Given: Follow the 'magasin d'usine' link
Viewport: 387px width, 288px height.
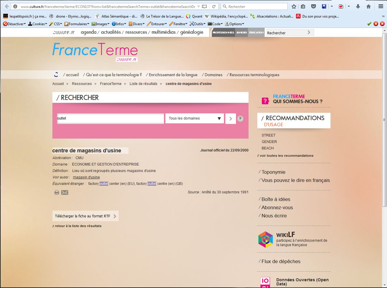Looking at the screenshot, I should [x=86, y=177].
